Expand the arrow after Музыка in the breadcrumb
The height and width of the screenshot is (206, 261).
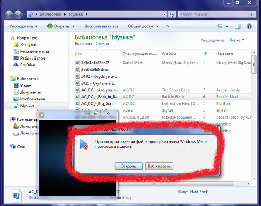(x=87, y=14)
